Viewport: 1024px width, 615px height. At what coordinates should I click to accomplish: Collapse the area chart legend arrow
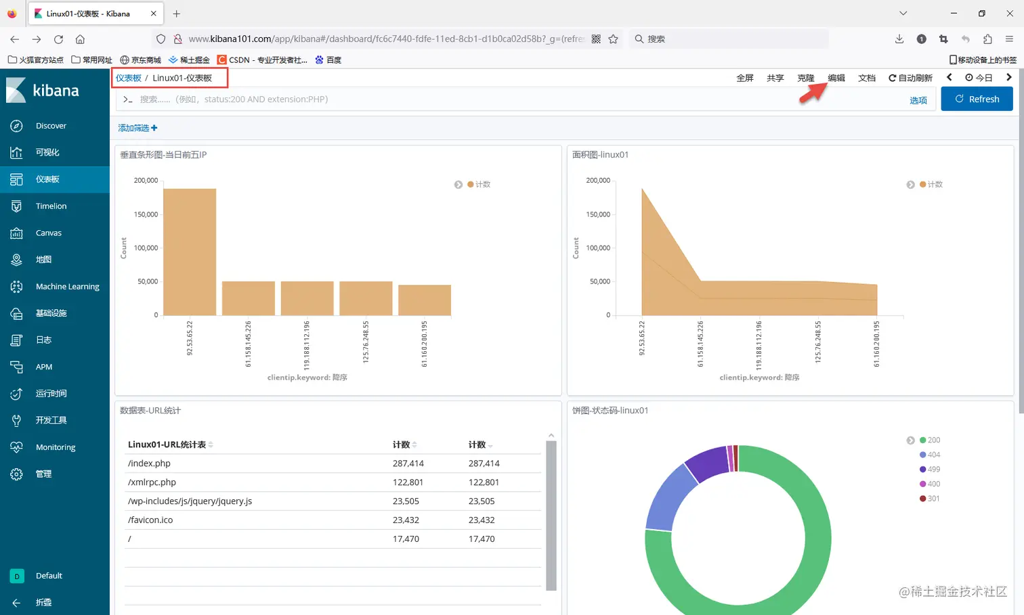point(910,185)
